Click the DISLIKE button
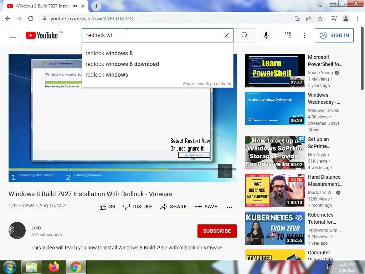365x274 pixels. [138, 207]
